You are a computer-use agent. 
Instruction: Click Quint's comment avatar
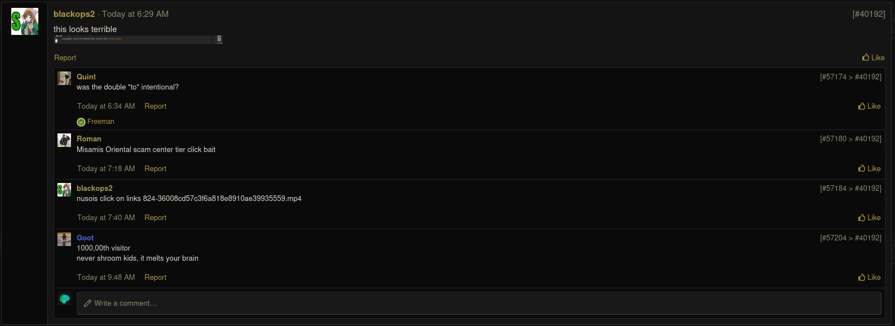pyautogui.click(x=64, y=78)
